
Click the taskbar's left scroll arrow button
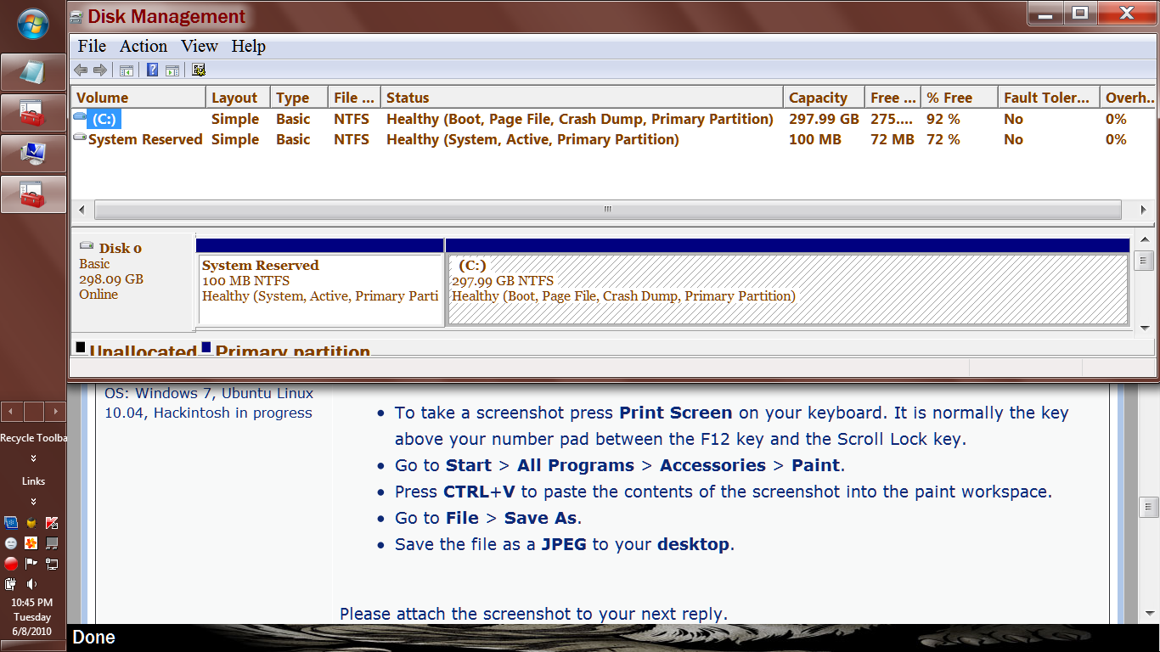click(11, 412)
